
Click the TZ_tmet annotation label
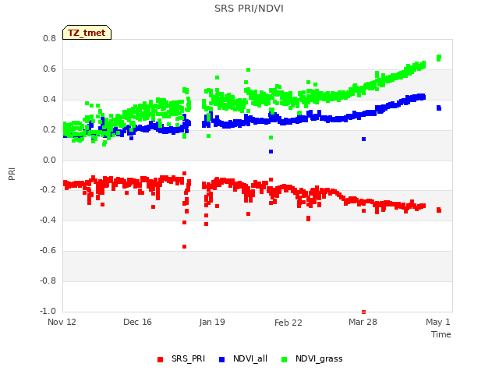tap(87, 33)
